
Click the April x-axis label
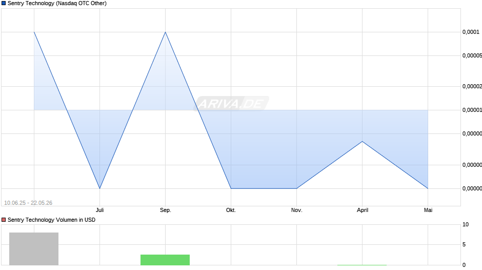(363, 210)
